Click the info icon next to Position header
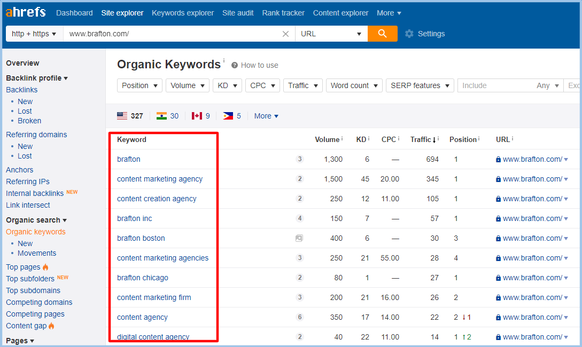This screenshot has width=582, height=347. pyautogui.click(x=479, y=139)
